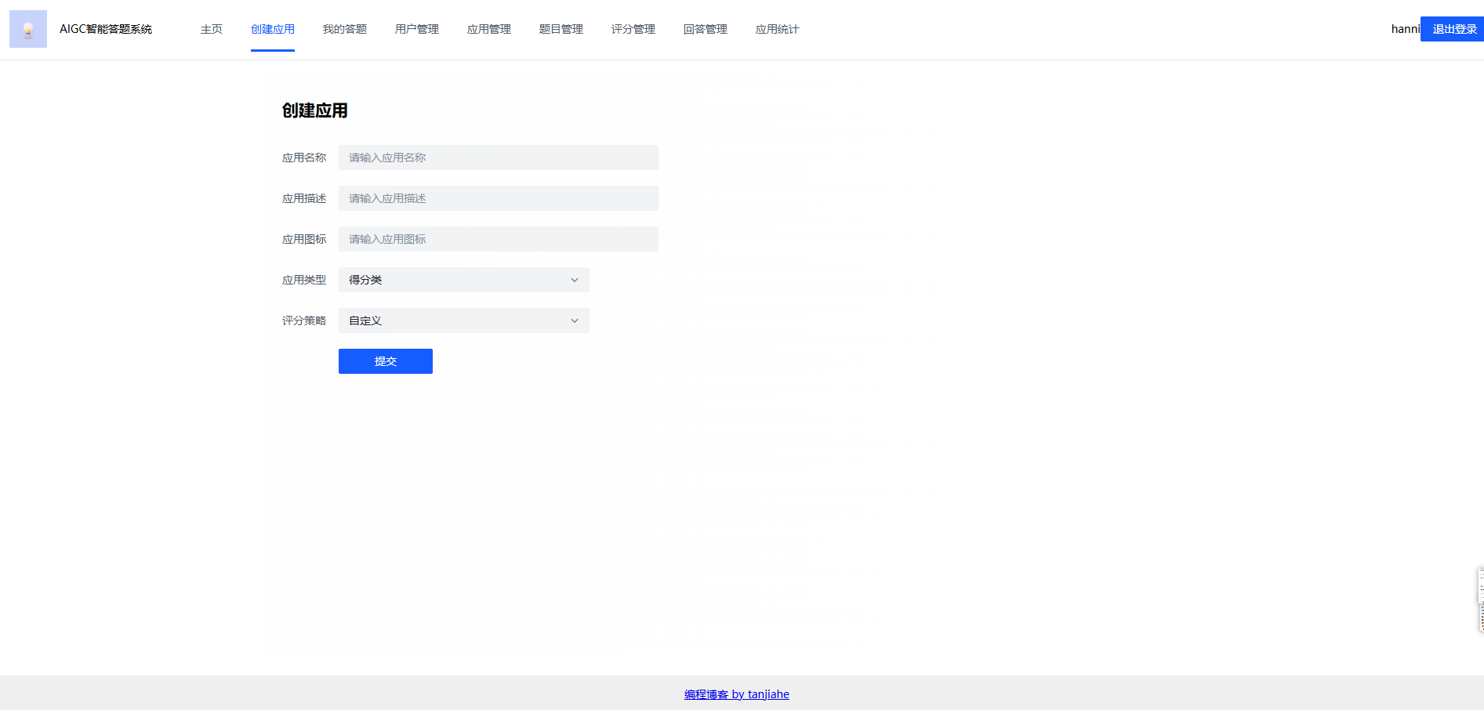
Task: Focus the 应用描述 input field
Action: point(499,198)
